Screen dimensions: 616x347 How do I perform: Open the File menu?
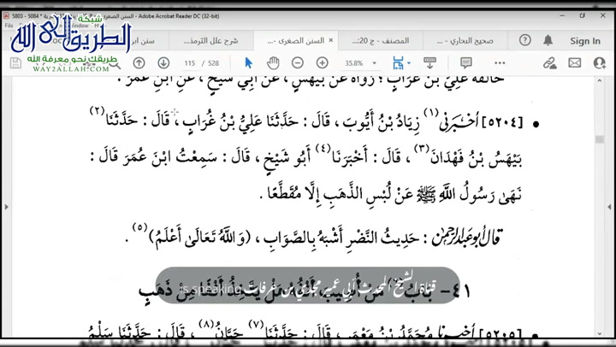(9, 26)
